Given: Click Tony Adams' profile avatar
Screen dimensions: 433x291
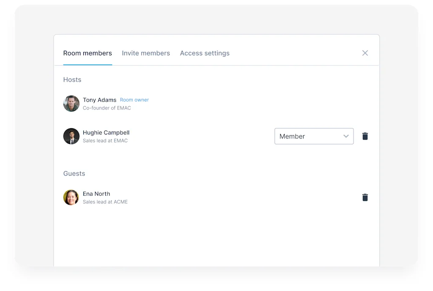Looking at the screenshot, I should coord(71,103).
